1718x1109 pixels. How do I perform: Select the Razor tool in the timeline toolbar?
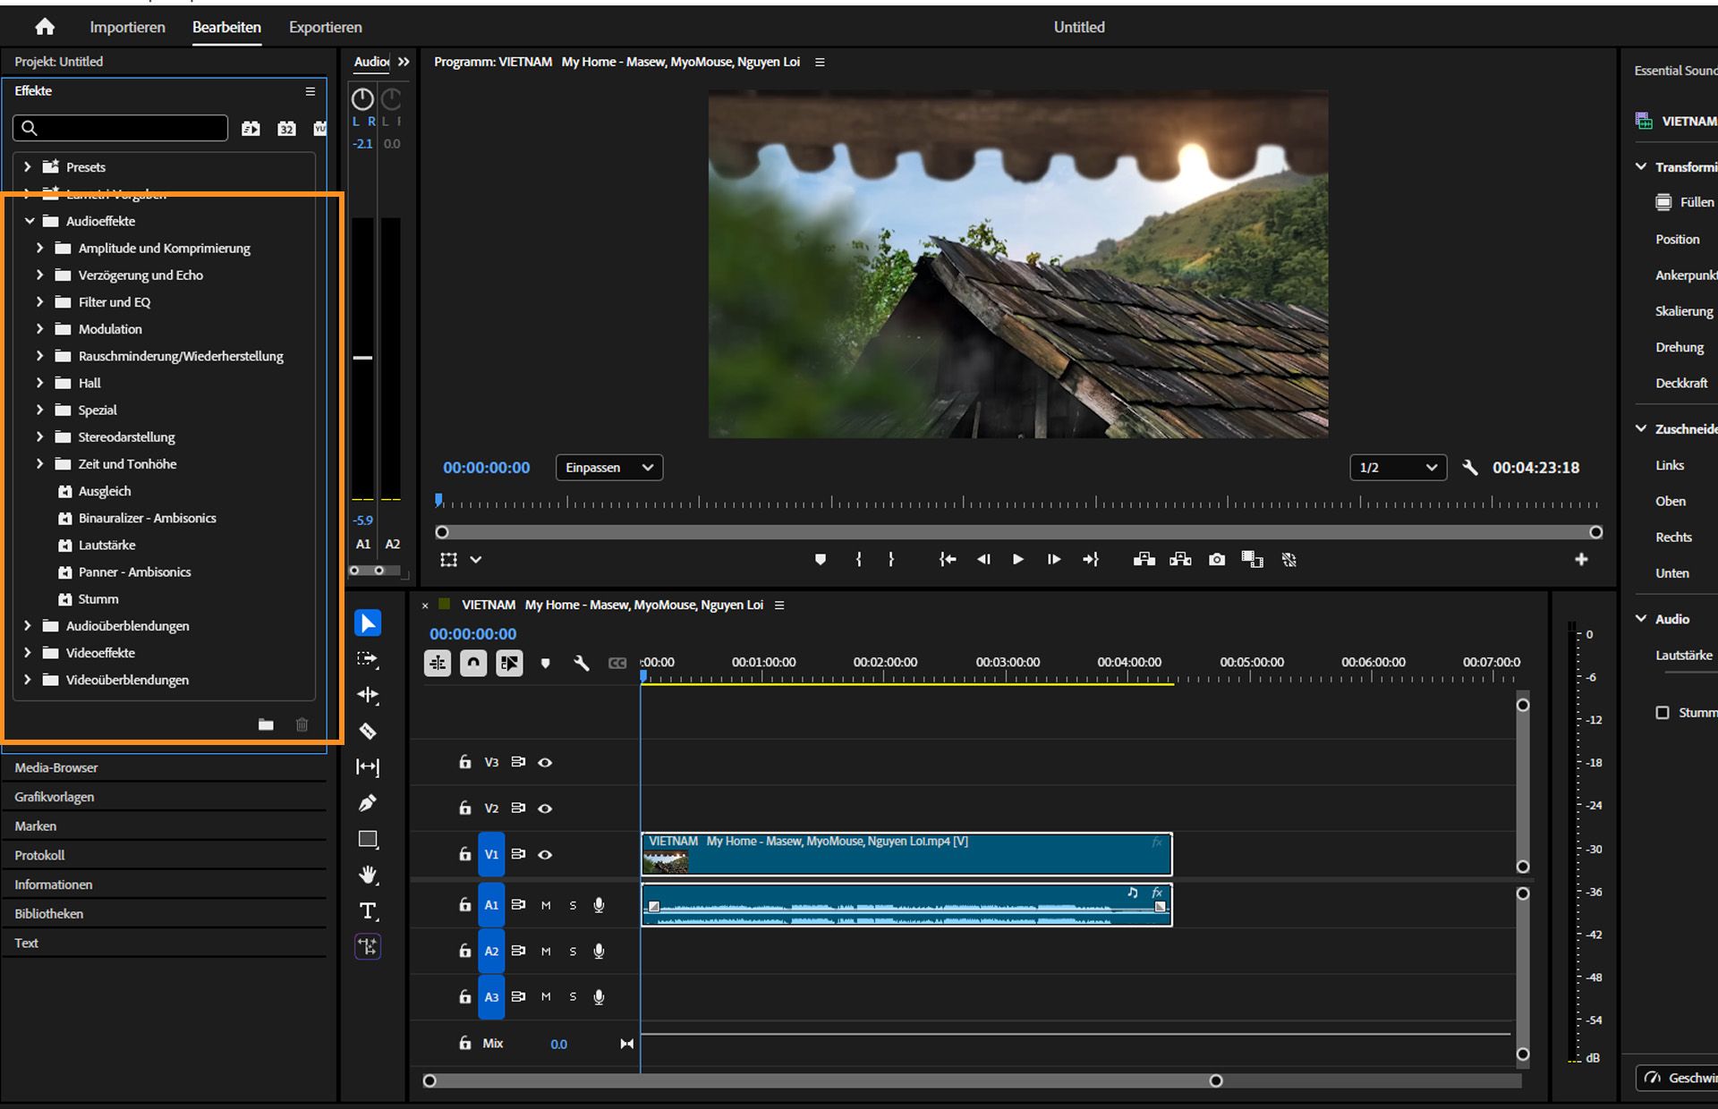pyautogui.click(x=368, y=731)
